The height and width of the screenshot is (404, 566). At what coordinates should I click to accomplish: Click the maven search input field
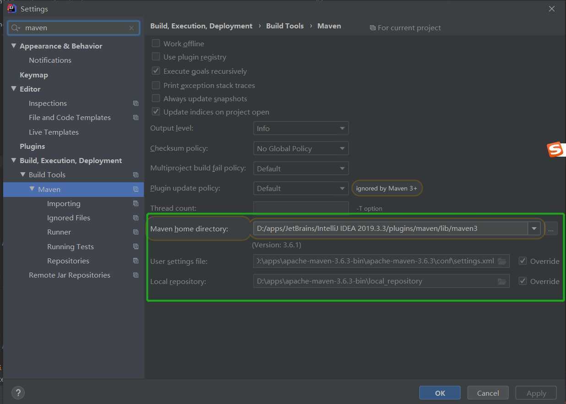(74, 28)
